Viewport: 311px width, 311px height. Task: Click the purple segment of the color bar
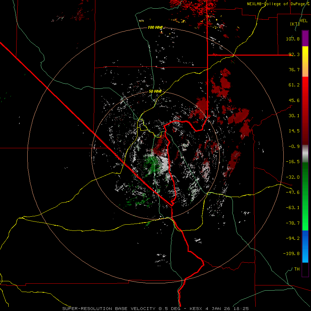coord(305,39)
